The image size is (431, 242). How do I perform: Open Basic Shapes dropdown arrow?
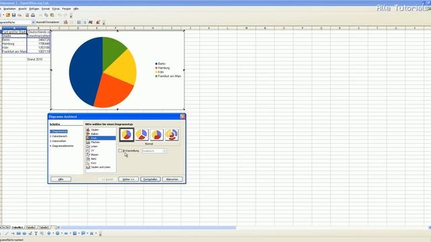click(x=53, y=233)
